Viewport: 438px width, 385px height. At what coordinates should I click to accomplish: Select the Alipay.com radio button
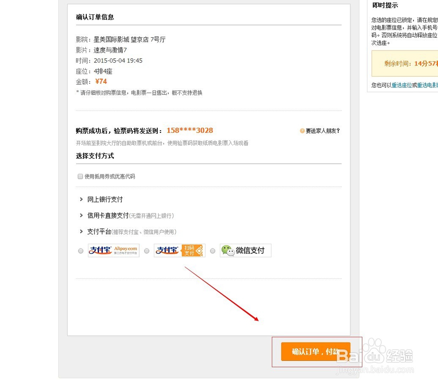point(81,251)
